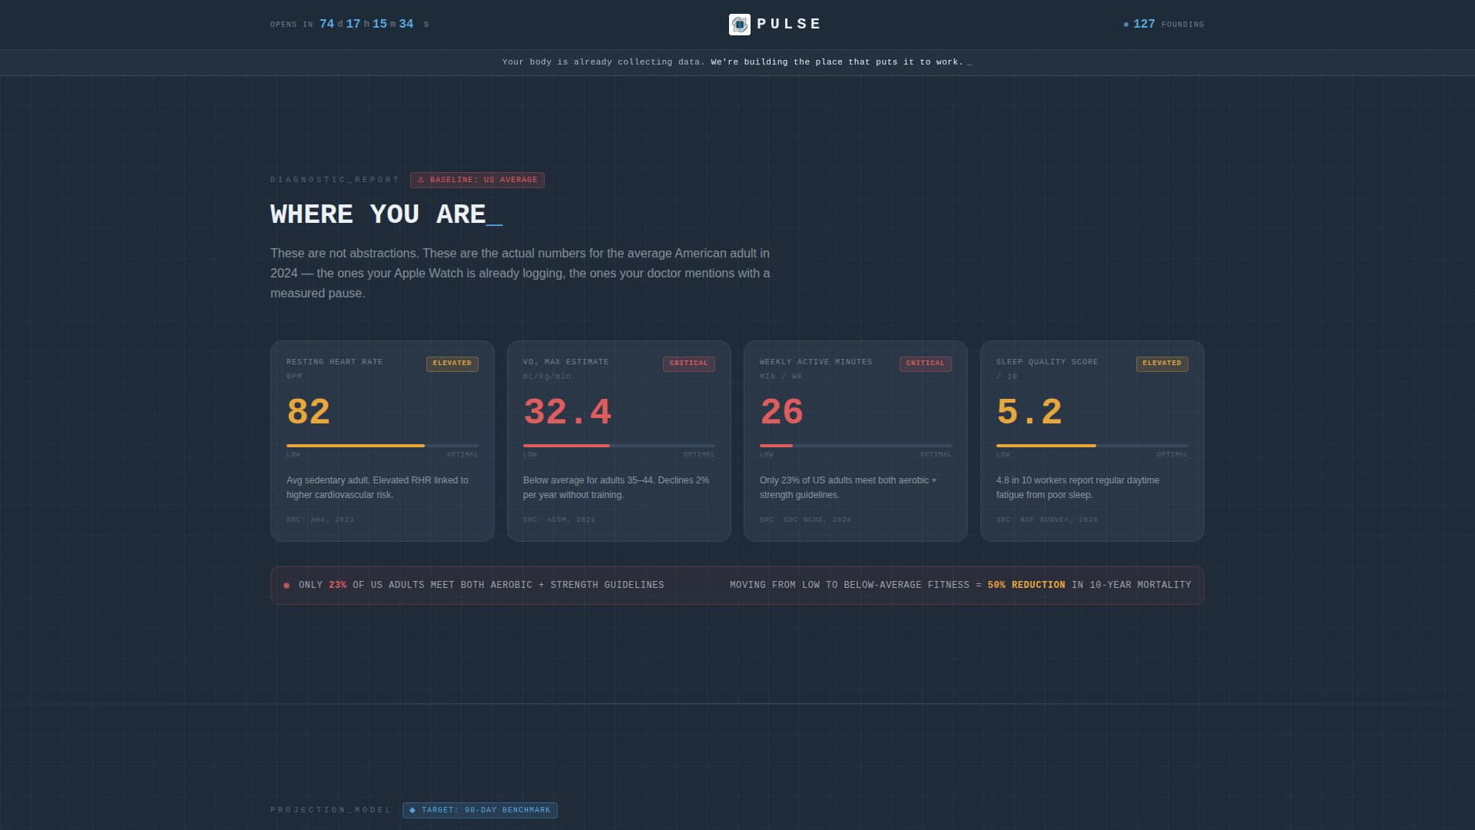Click the PULSE logo icon

pyautogui.click(x=739, y=25)
